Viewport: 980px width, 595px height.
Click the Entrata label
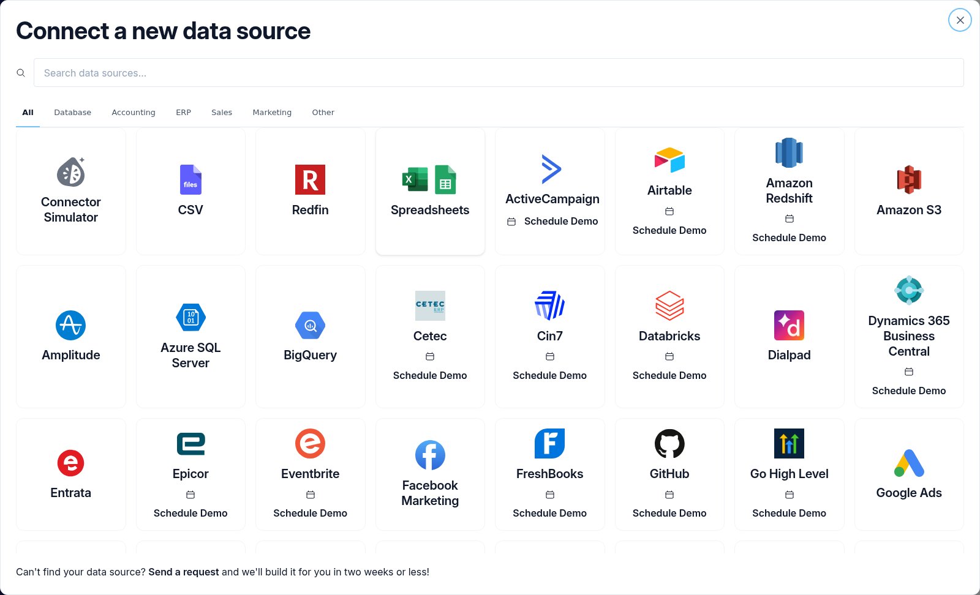71,493
